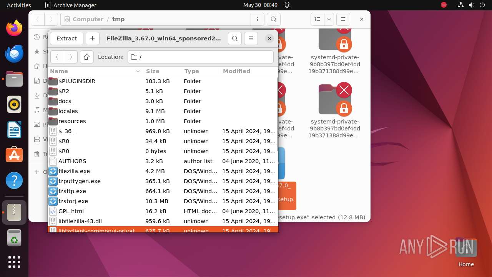The height and width of the screenshot is (277, 492).
Task: Open Files window search
Action: point(273,19)
